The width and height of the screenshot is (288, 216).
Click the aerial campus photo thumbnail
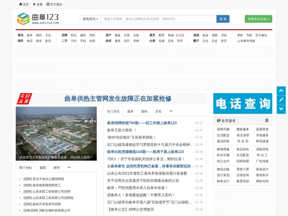pos(56,133)
